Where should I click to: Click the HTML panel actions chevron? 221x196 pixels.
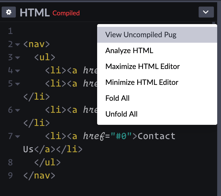pos(206,12)
